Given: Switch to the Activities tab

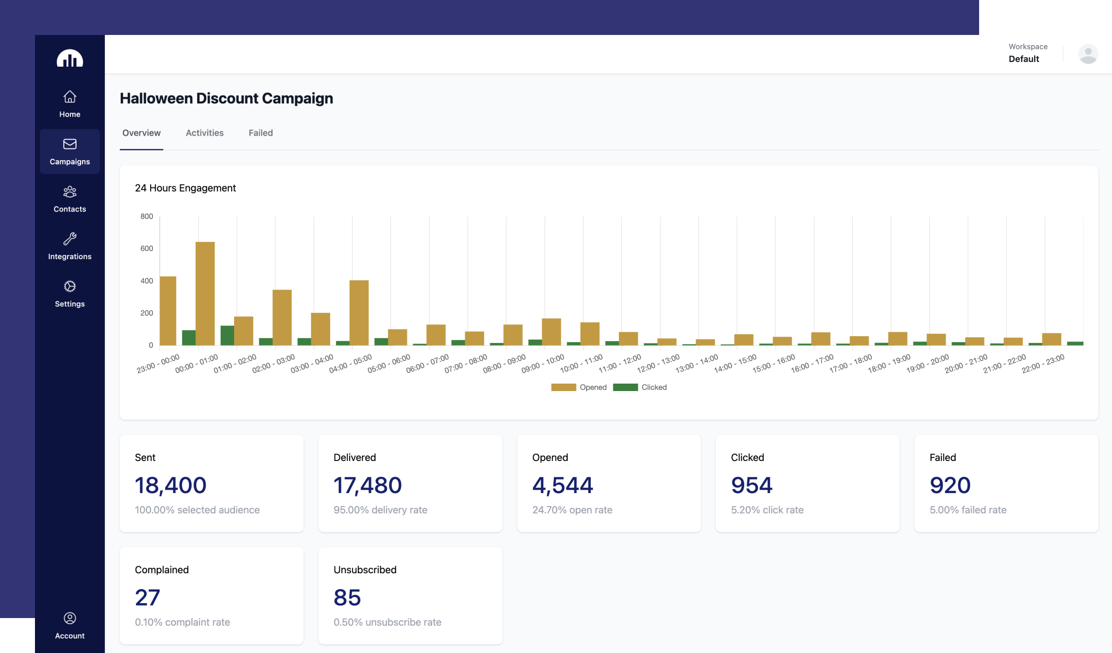Looking at the screenshot, I should pyautogui.click(x=204, y=133).
